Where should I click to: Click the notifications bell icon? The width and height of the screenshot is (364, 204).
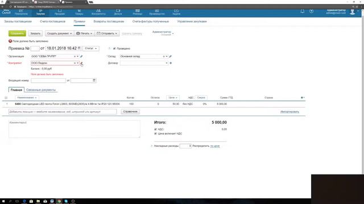coord(302,11)
